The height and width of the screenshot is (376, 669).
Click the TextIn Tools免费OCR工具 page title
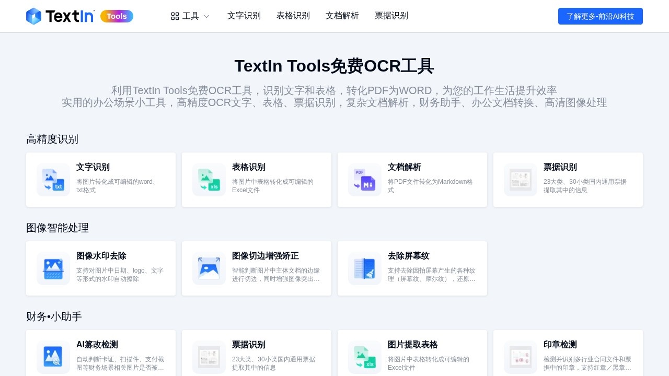(334, 66)
